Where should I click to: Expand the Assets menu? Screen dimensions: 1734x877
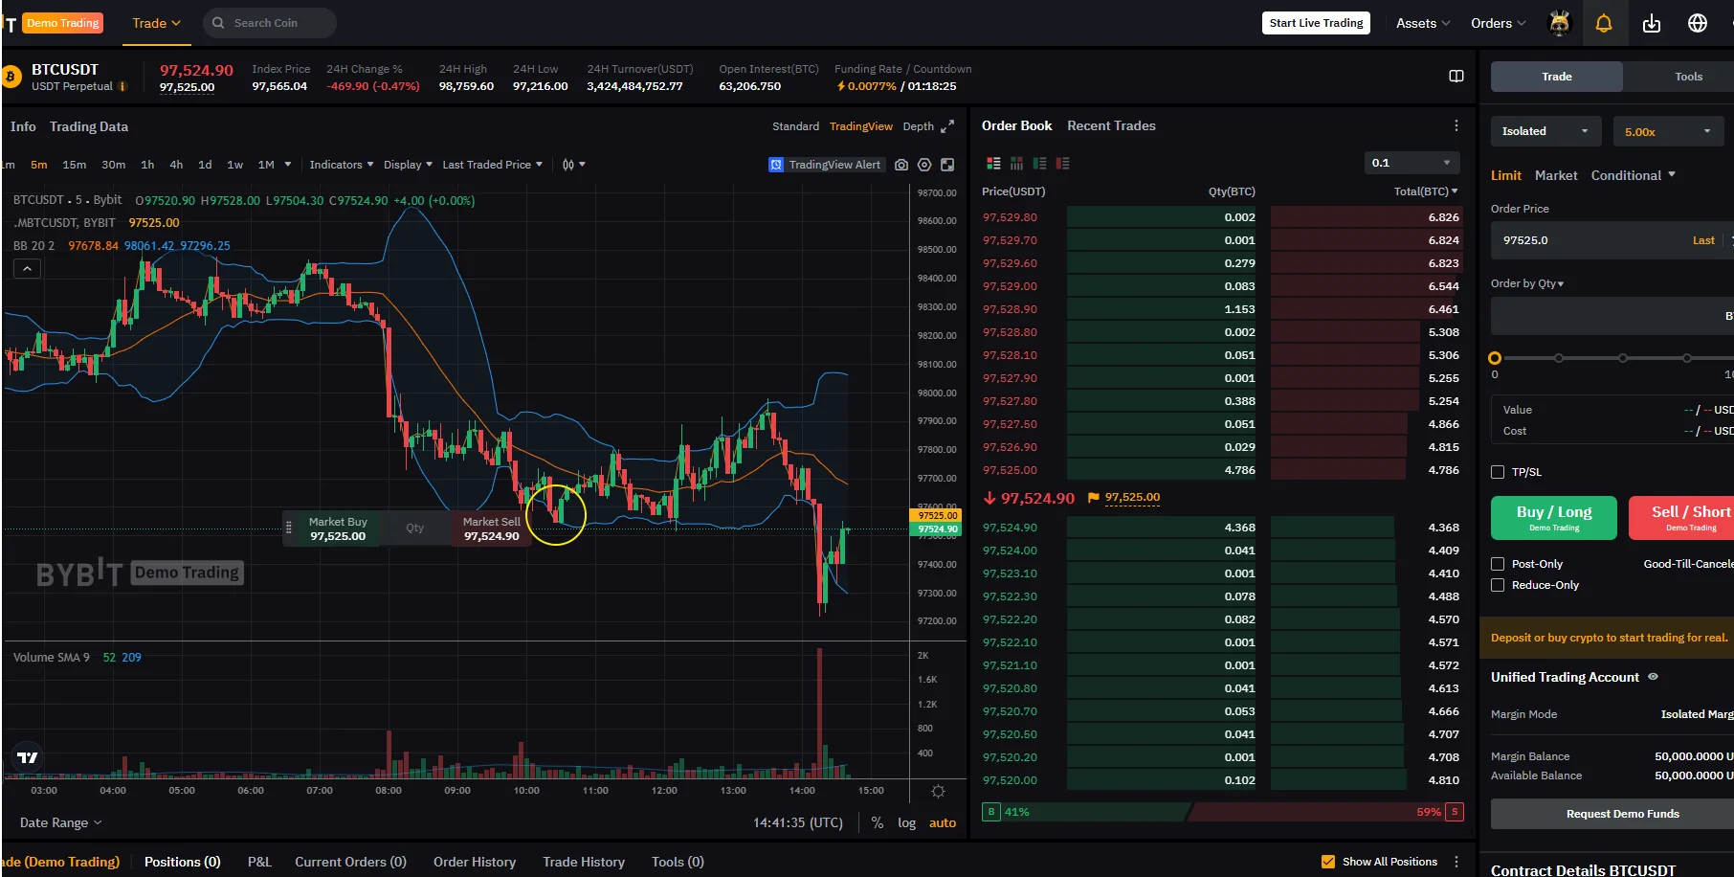(1423, 23)
